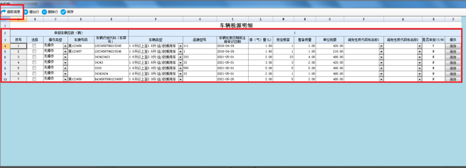
Task: Click date cell 2021-05-26
Action: pos(233,79)
